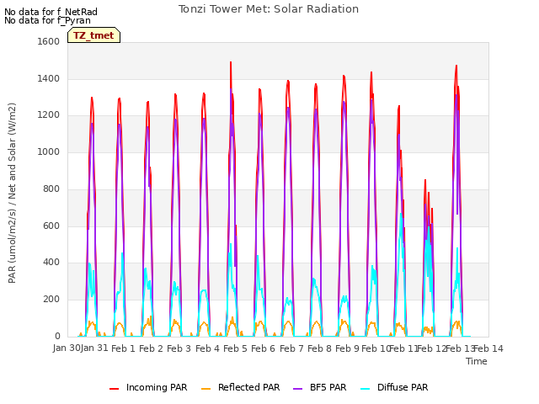Screen dimensions: 539x404
Task: Click the 400 y-axis tick label
Action: pyautogui.click(x=51, y=263)
